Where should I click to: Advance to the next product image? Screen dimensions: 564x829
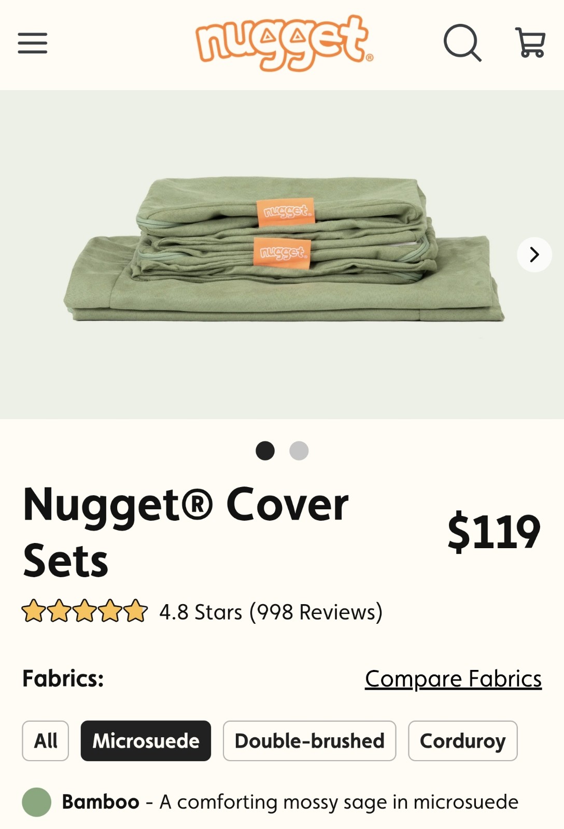(534, 254)
